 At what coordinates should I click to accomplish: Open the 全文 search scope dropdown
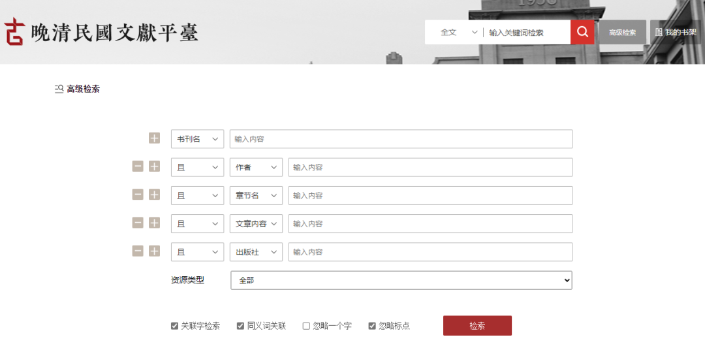[458, 32]
